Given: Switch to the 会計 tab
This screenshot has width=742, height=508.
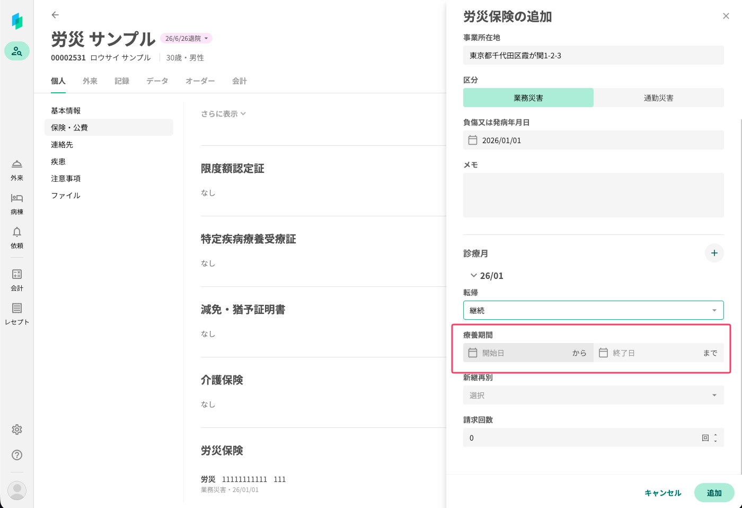Looking at the screenshot, I should 240,81.
